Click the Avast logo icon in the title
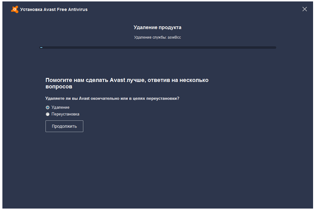The image size is (315, 210). (x=14, y=10)
